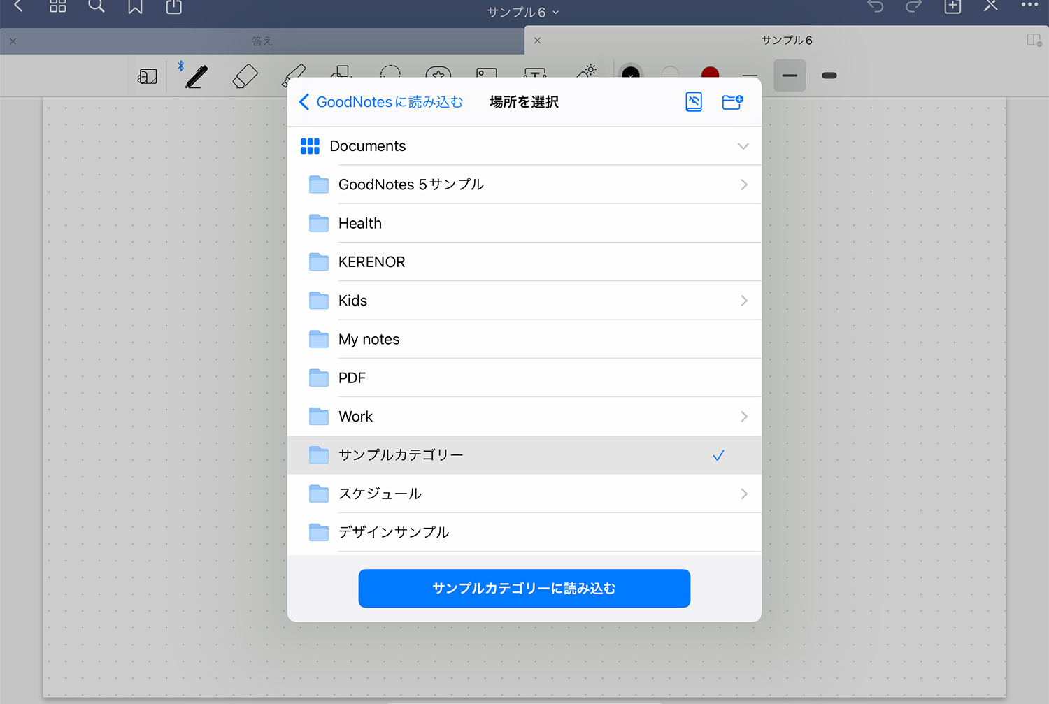
Task: Open the zoom window tool
Action: pos(147,76)
